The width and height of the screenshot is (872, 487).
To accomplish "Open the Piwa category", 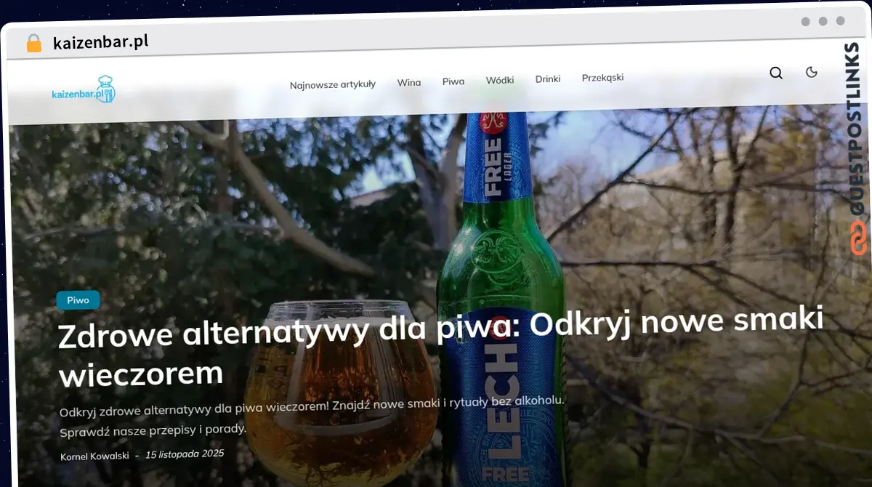I will point(453,81).
